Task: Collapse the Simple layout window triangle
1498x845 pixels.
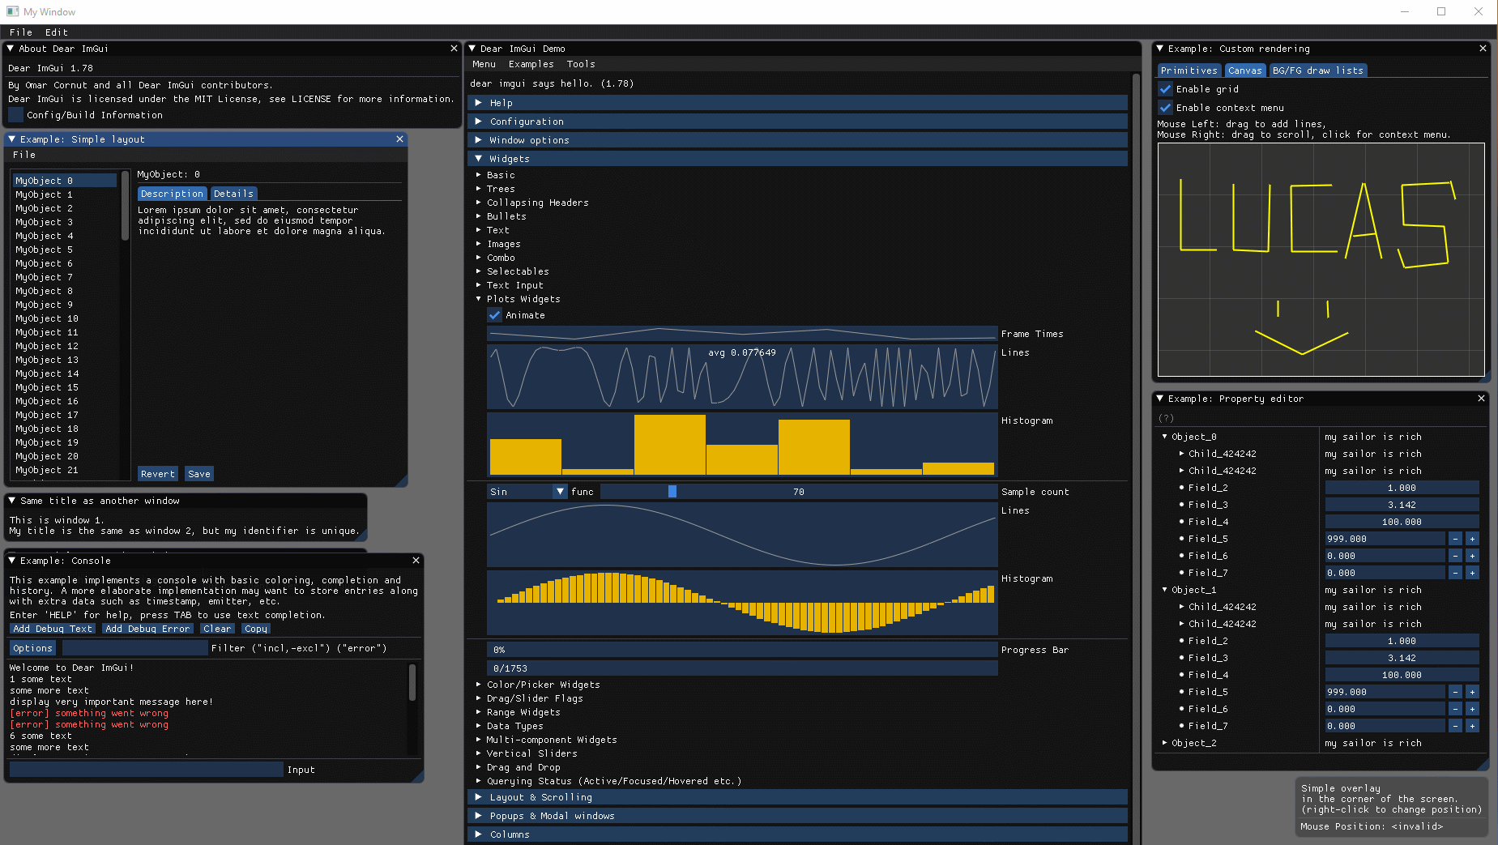Action: click(12, 139)
